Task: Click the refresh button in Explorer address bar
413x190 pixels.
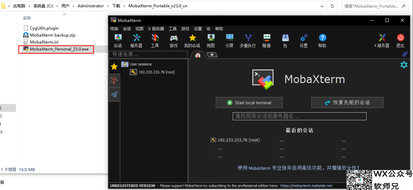Action: [x=332, y=6]
